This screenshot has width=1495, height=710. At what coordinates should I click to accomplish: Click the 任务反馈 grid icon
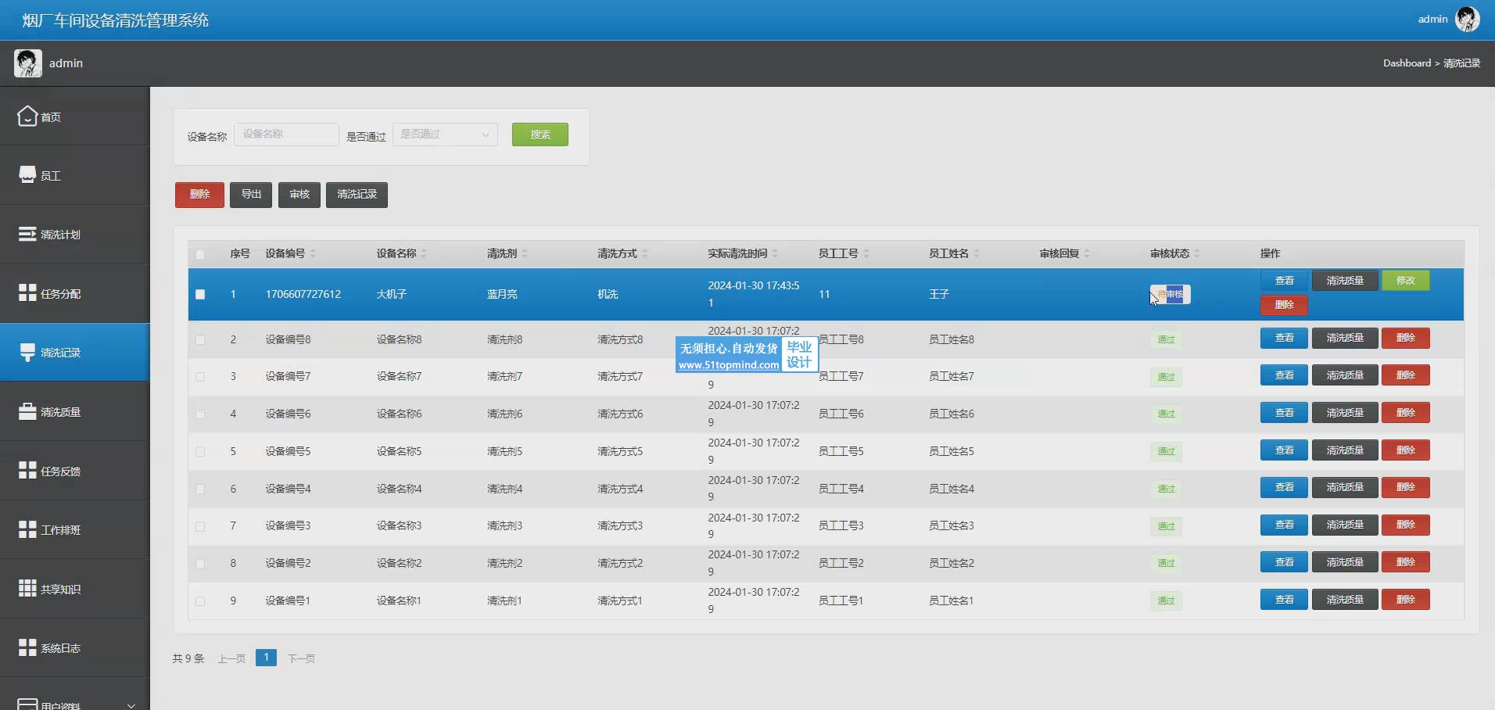(27, 470)
